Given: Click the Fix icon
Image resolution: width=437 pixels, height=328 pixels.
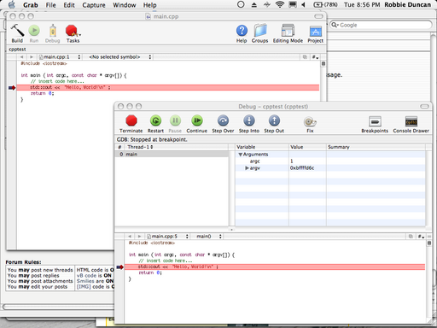Looking at the screenshot, I should click(310, 122).
